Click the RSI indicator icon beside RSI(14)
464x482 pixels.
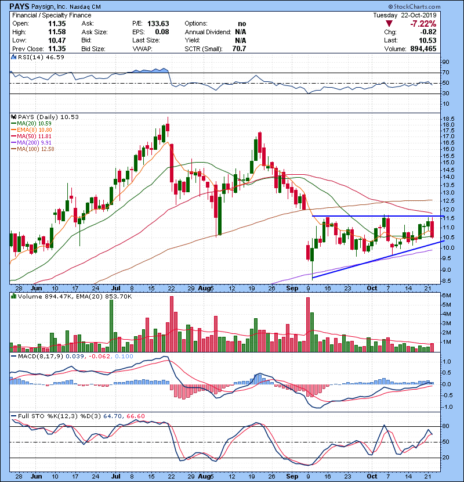13,57
